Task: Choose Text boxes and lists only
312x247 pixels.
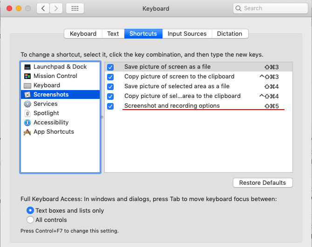Action: [x=31, y=211]
